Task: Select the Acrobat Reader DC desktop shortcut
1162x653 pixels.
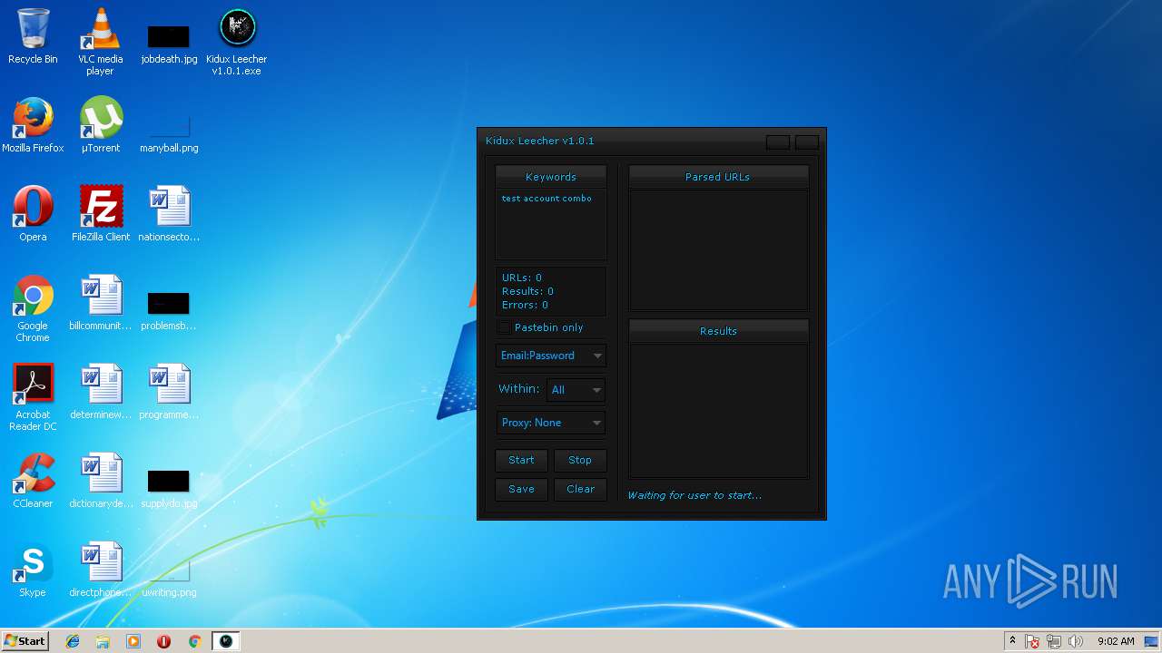Action: [33, 397]
